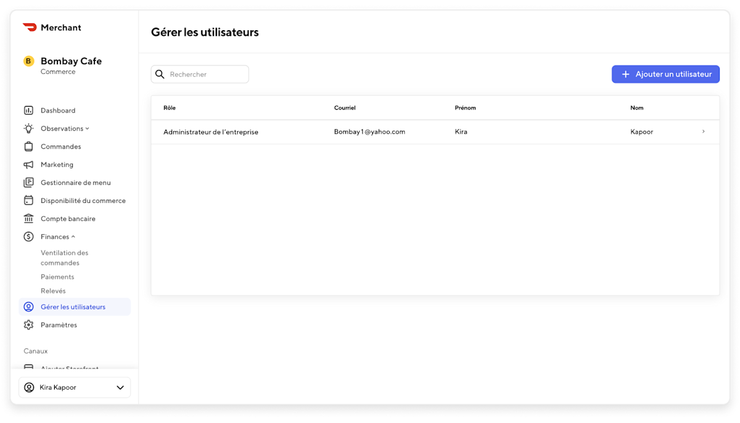Viewport: 740px width, 423px height.
Task: Open Ventilation des commandes
Action: 65,258
